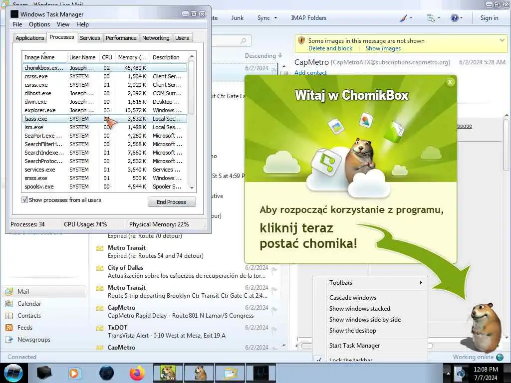Click the Delete and block link

(x=330, y=48)
